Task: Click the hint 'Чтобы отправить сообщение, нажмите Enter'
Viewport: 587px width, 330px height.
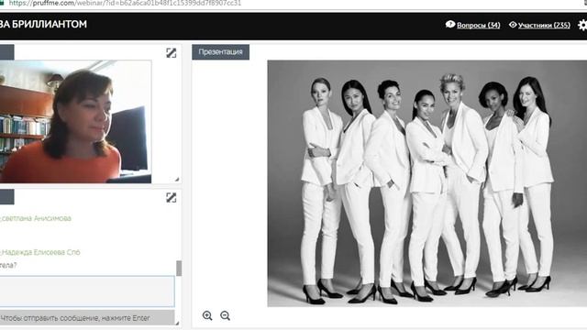Action: click(75, 318)
